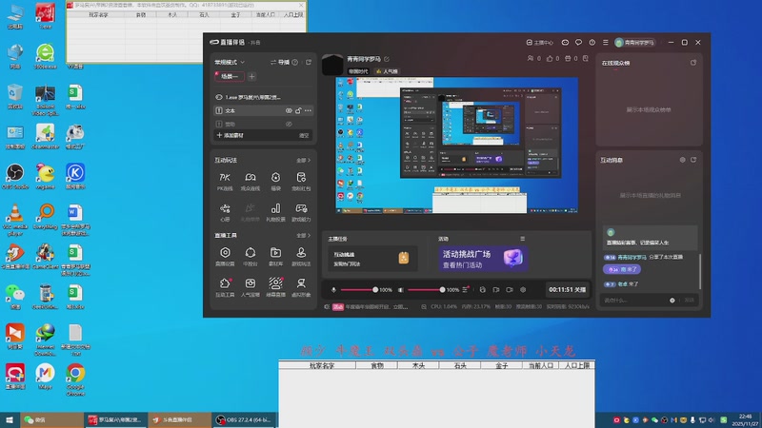This screenshot has height=428, width=762.
Task: Click 添加素材 to add a source
Action: click(230, 135)
